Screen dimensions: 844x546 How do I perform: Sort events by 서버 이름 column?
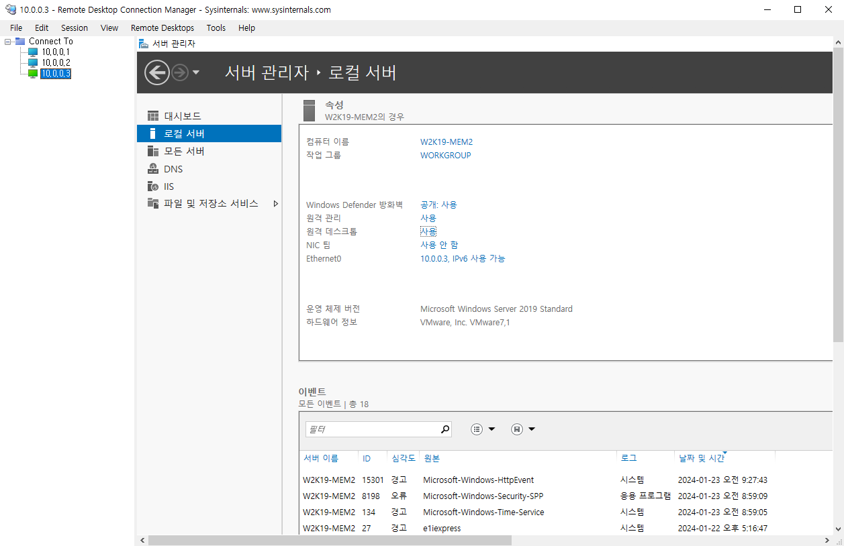point(321,458)
